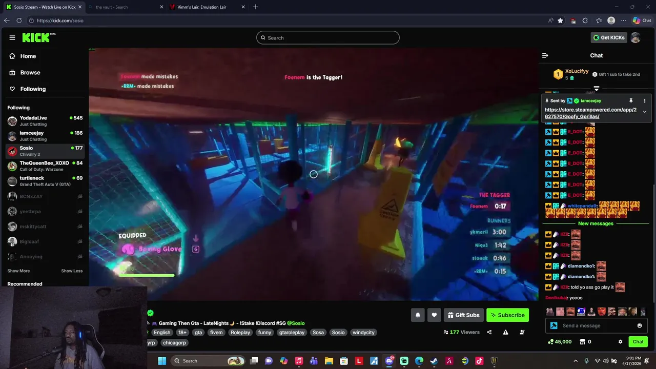The width and height of the screenshot is (656, 369).
Task: Collapse list with Show Less
Action: point(72,271)
